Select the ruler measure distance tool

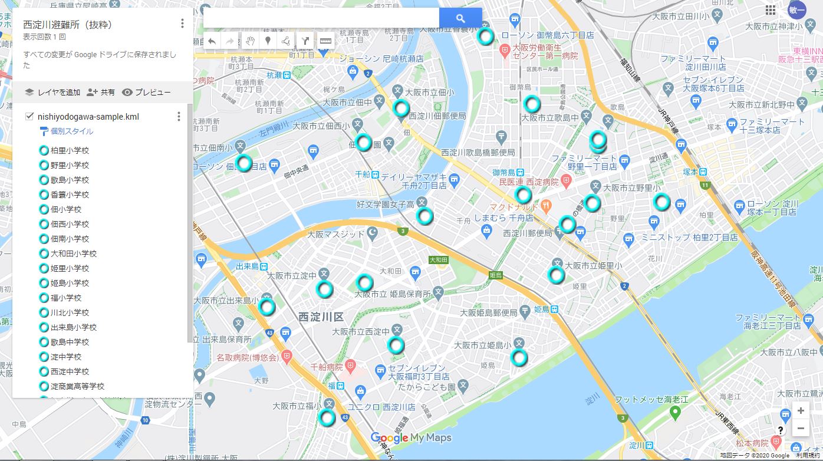(x=325, y=41)
